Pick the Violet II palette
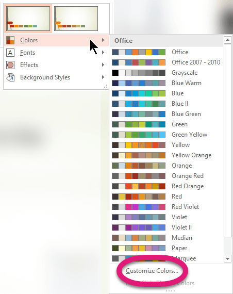 (x=167, y=227)
